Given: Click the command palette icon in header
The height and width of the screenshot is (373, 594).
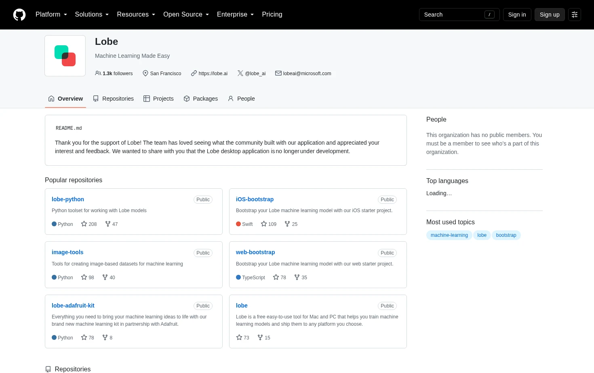Looking at the screenshot, I should click(x=575, y=15).
